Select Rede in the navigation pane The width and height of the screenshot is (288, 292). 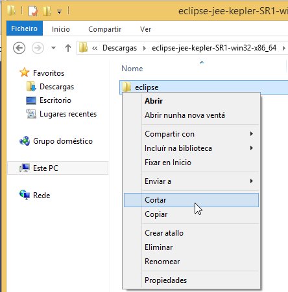[x=42, y=196]
